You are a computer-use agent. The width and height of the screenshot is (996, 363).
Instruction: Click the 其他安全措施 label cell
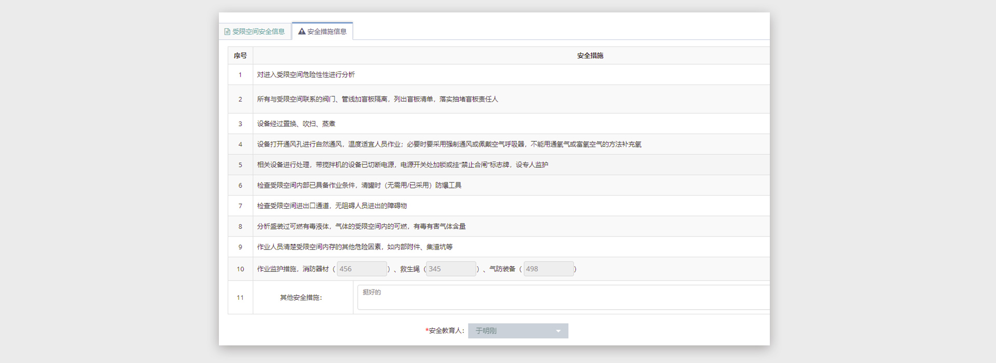click(x=301, y=298)
